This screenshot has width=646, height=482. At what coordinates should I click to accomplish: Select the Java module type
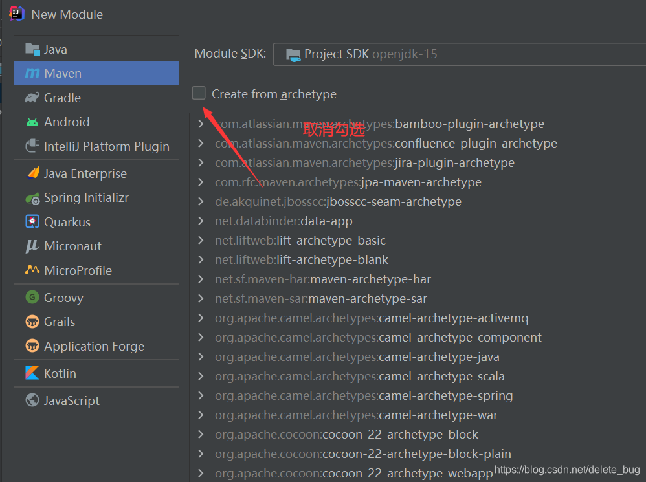tap(96, 49)
